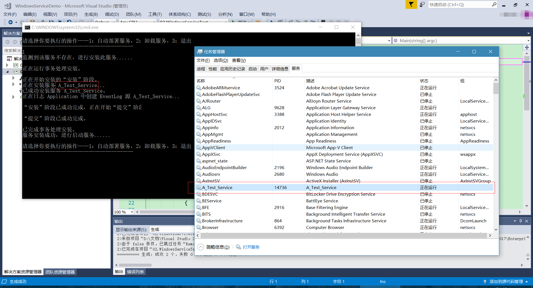Click the gear icon next to Browser

click(199, 227)
